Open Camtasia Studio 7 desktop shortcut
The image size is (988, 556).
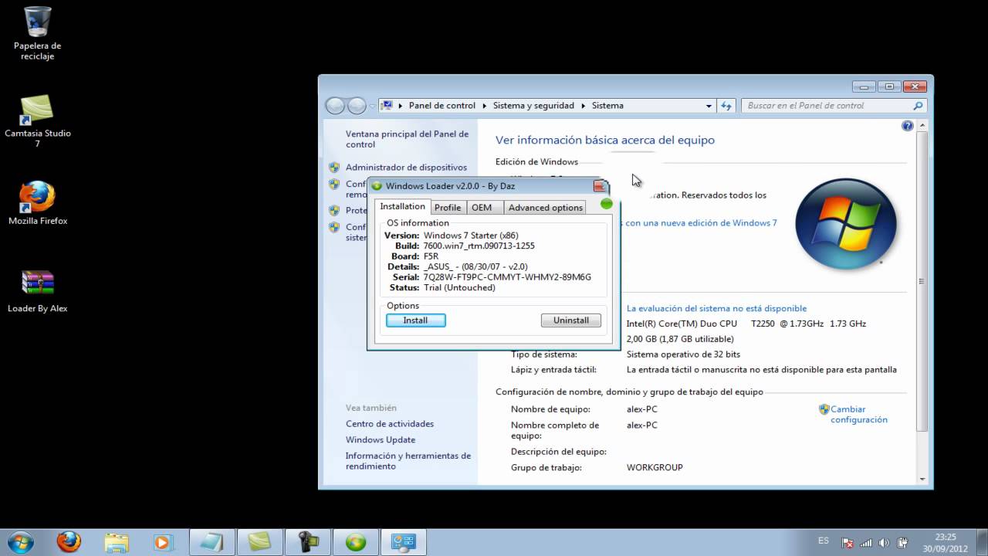(38, 120)
